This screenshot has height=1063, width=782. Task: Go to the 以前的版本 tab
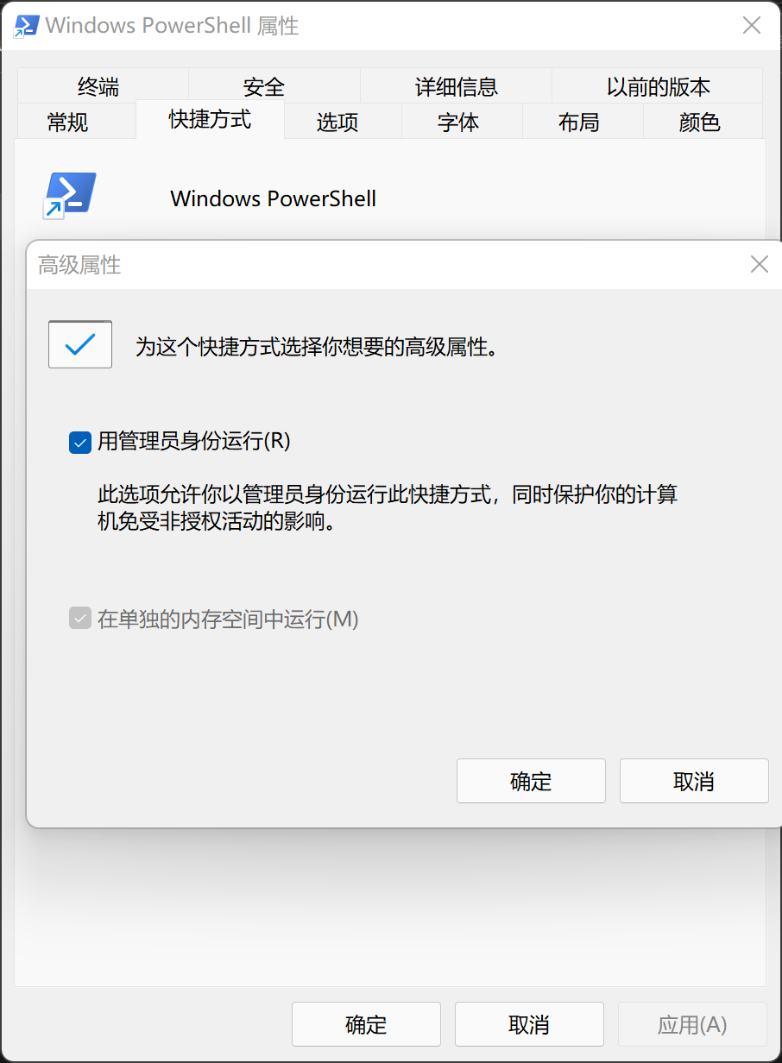click(657, 86)
